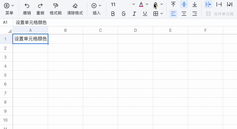Activate the 格式刷 format painter
The width and height of the screenshot is (237, 129).
click(x=55, y=6)
